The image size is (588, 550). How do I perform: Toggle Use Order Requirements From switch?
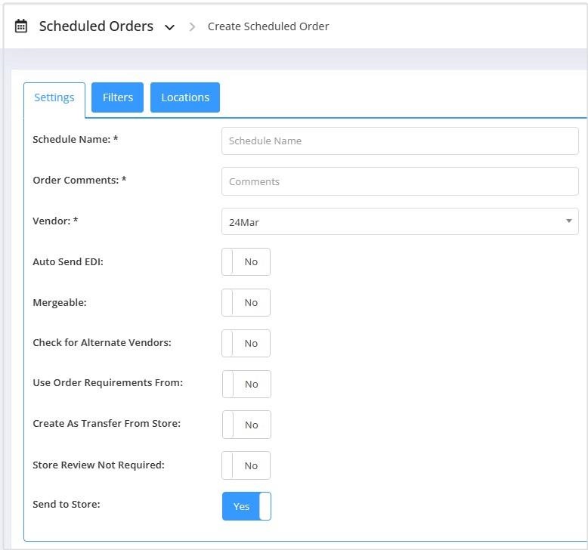(246, 385)
